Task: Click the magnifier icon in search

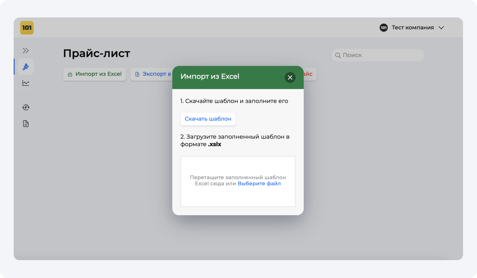Action: (x=338, y=55)
